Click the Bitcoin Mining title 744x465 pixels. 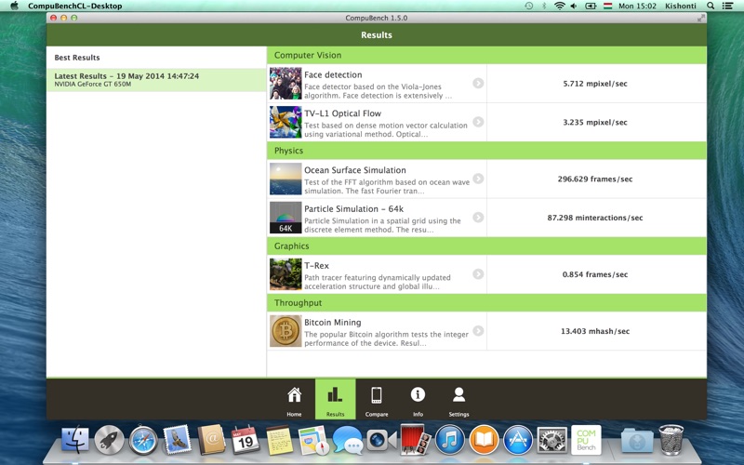point(333,322)
